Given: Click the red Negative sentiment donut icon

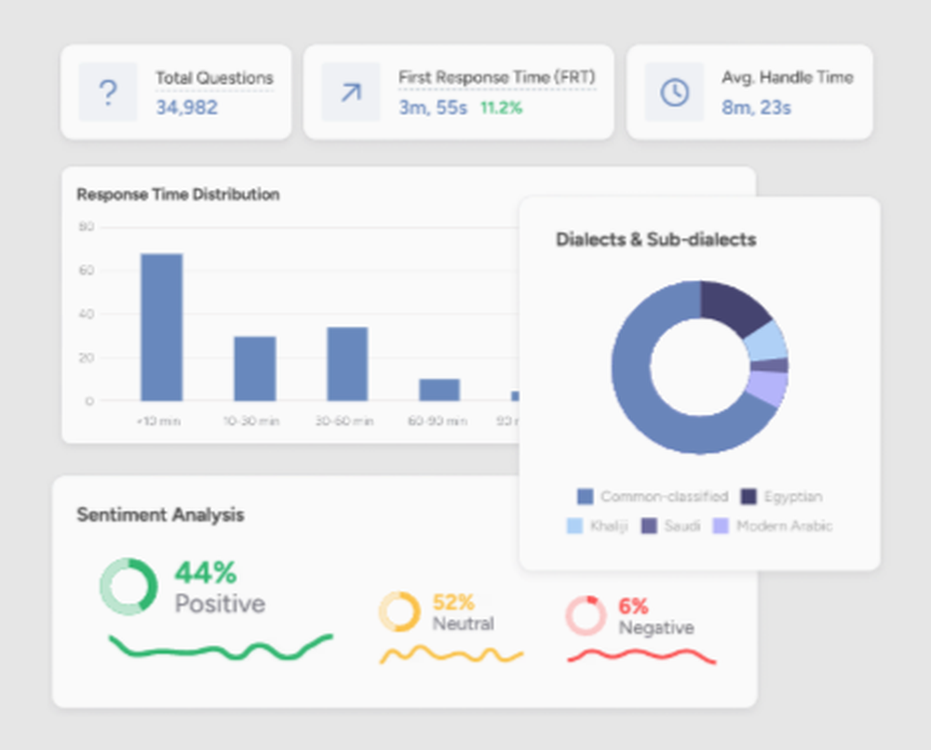Looking at the screenshot, I should coord(586,615).
